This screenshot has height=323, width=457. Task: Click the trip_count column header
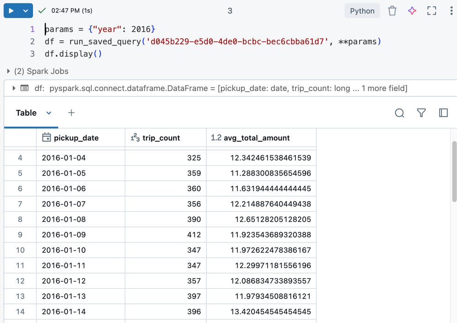tap(161, 138)
